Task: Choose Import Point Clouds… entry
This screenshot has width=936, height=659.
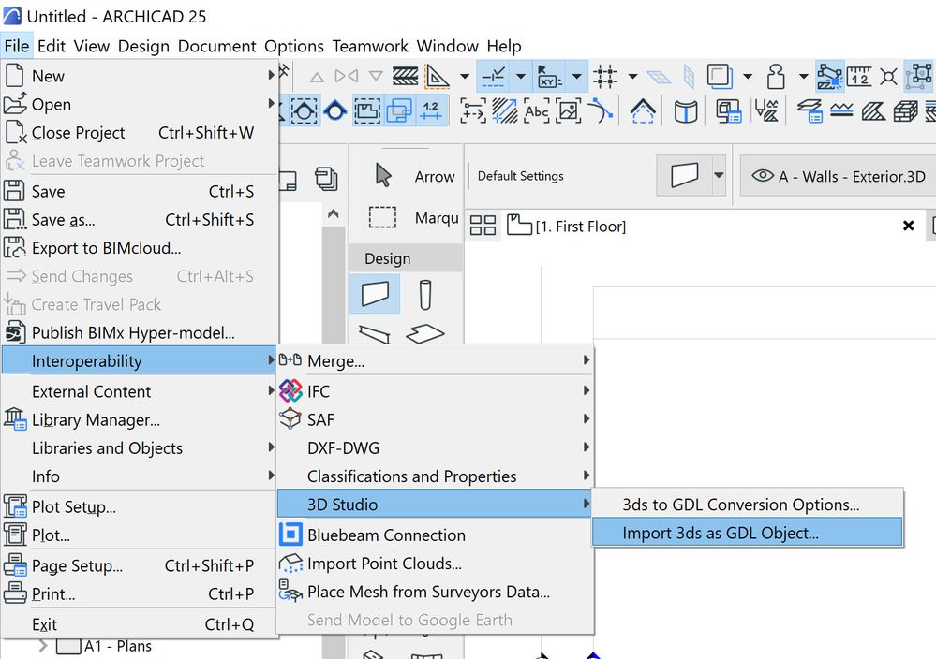Action: point(435,563)
